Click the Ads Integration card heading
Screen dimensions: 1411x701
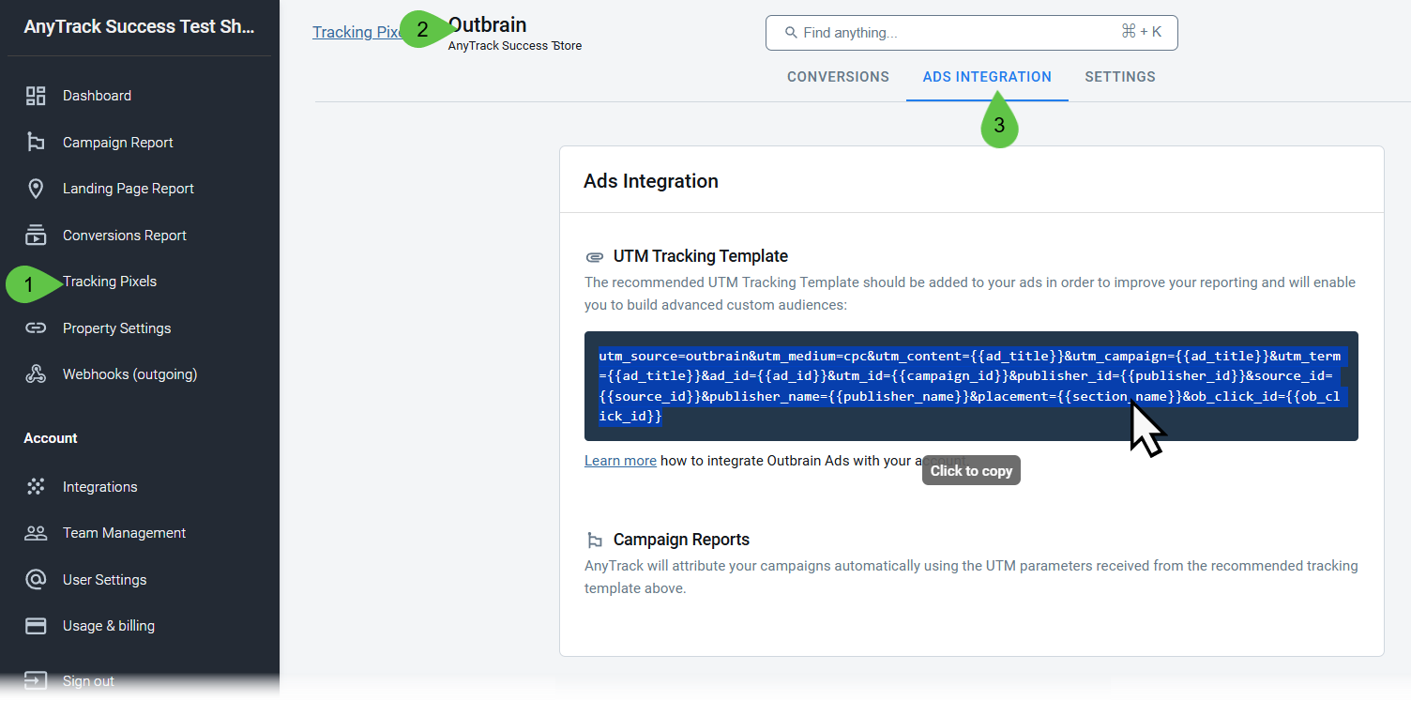click(x=651, y=181)
